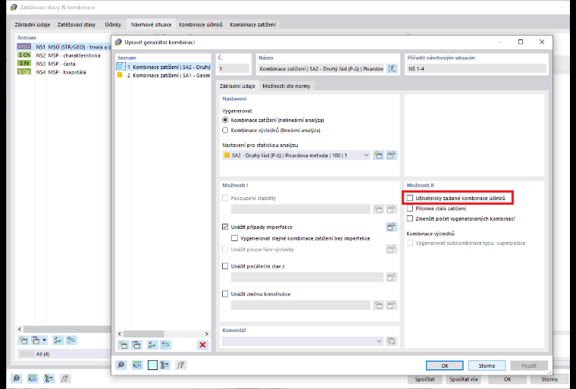Create new static analysis settings icon
The image size is (576, 389).
(x=378, y=155)
